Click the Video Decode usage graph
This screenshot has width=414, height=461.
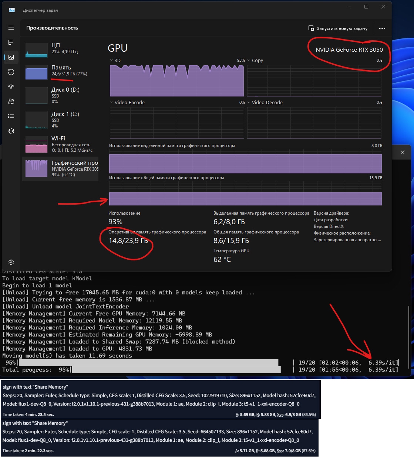(x=314, y=123)
